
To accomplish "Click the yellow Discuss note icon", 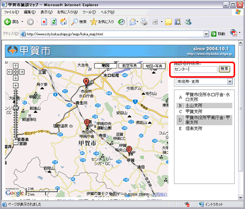I will (x=168, y=22).
